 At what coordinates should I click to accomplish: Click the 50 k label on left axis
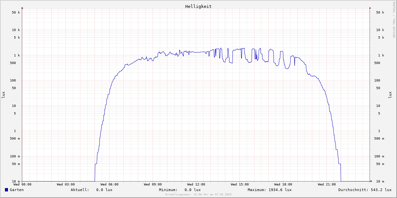pyautogui.click(x=16, y=13)
